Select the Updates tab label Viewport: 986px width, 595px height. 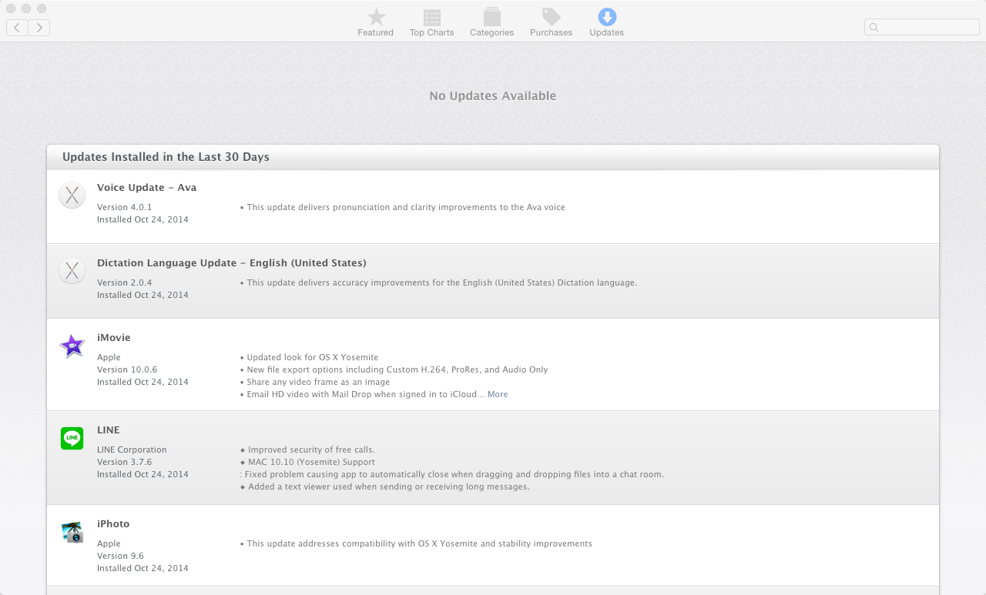coord(607,33)
